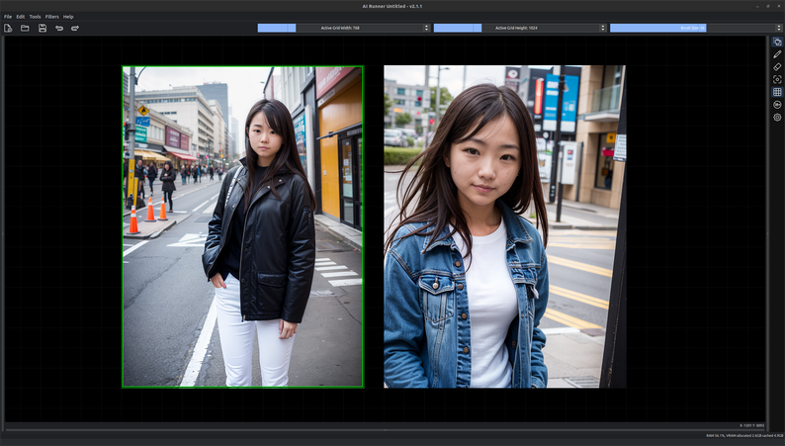Toggle the grid display button
This screenshot has height=446, width=785.
777,92
